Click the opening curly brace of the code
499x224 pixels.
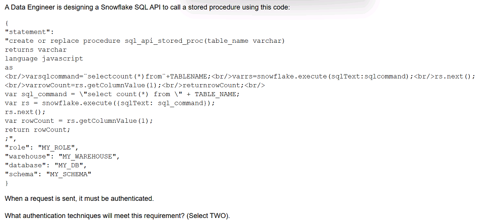[x=7, y=23]
